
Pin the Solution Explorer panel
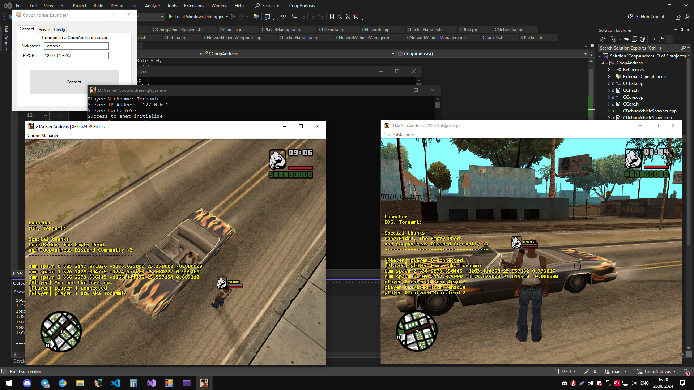point(682,30)
